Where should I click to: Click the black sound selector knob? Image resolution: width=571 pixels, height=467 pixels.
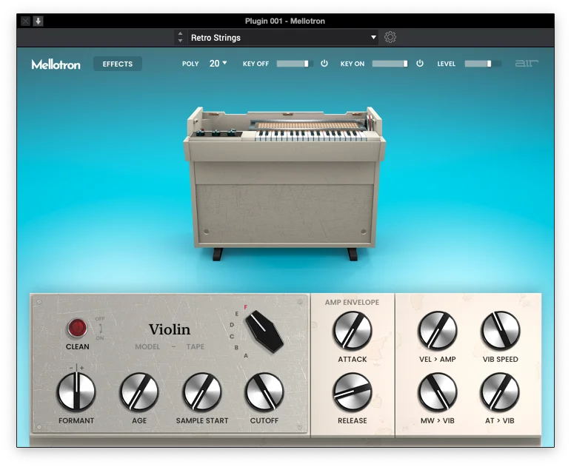pos(264,332)
